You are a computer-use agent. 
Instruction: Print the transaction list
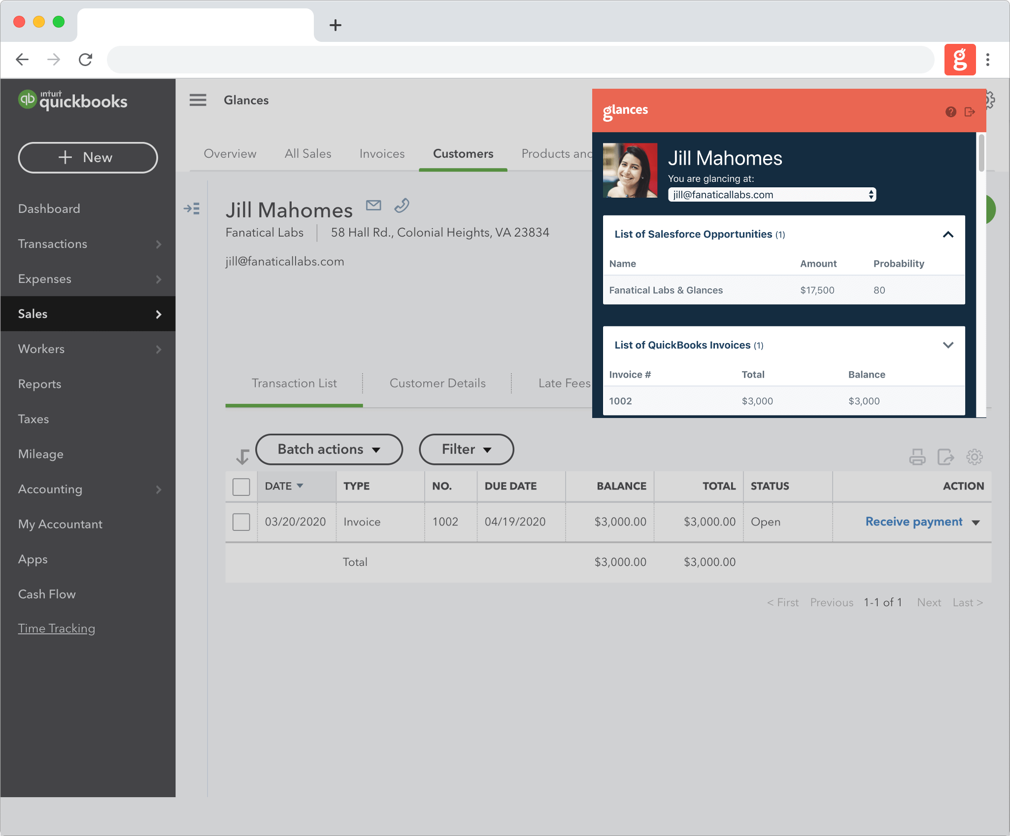[x=917, y=457]
